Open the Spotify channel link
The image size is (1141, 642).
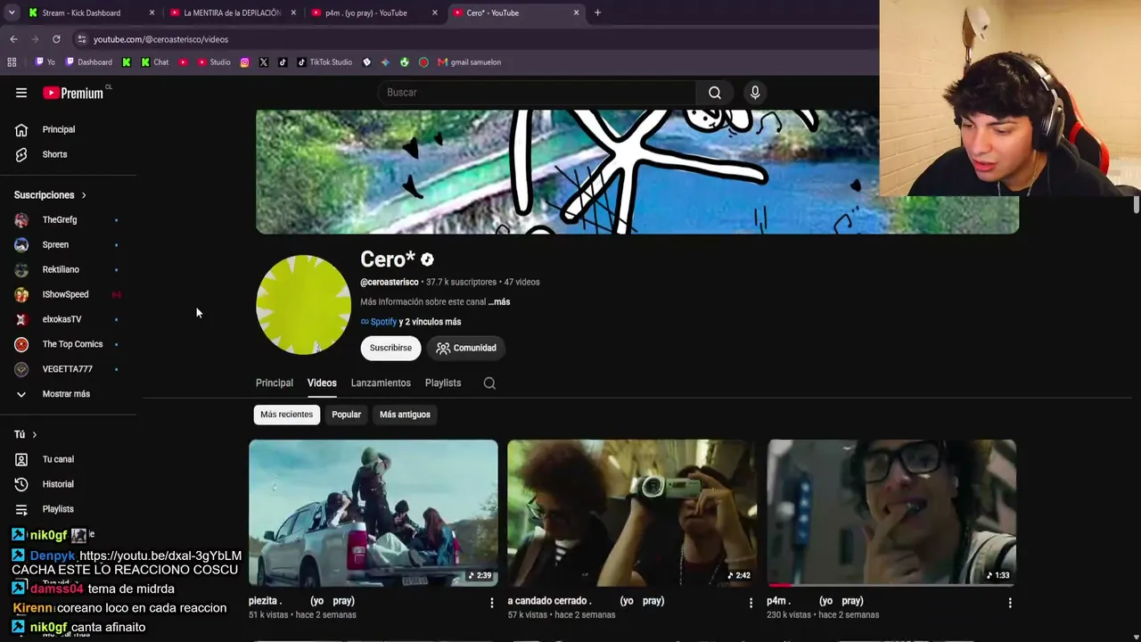[379, 322]
